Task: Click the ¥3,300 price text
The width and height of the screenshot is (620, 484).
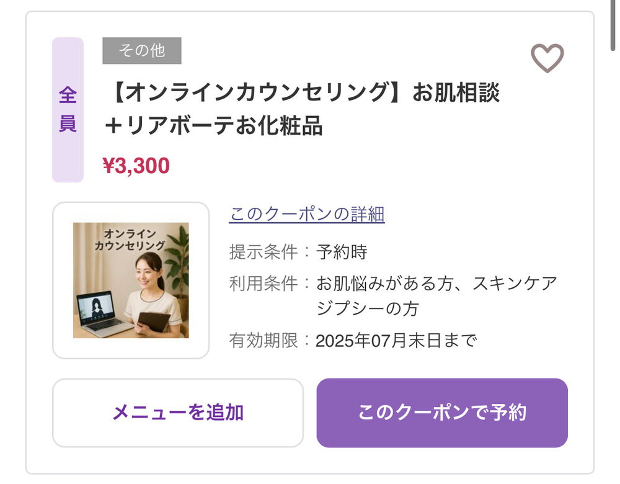Action: click(x=136, y=166)
